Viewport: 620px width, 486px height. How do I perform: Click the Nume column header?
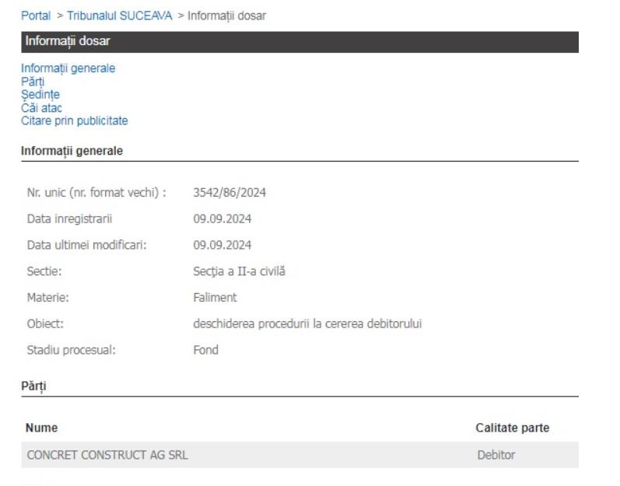pos(41,428)
